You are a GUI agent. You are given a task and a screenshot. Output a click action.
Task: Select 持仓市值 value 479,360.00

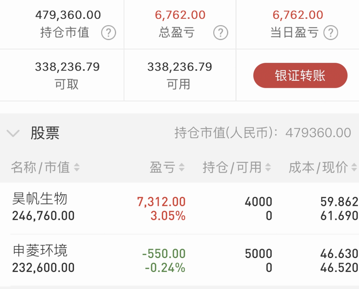(68, 15)
